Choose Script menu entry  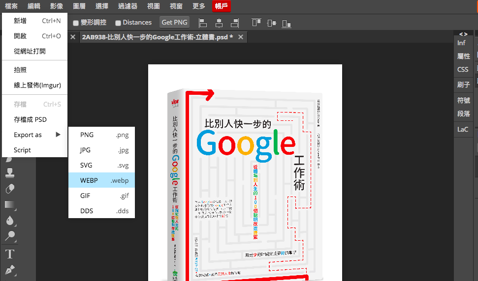click(x=35, y=150)
